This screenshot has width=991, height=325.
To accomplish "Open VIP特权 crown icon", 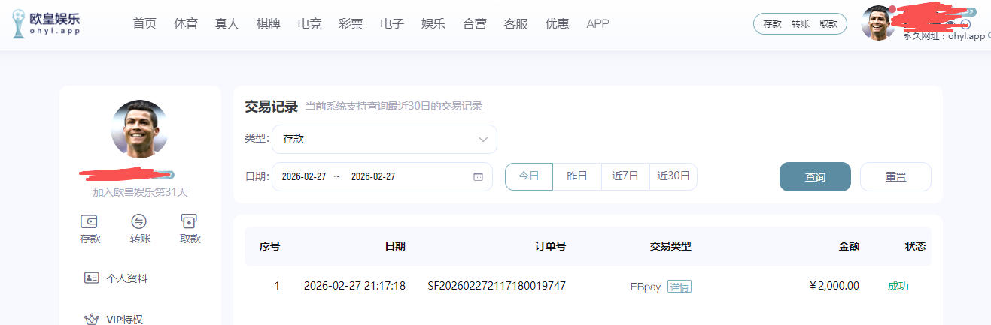I will (x=92, y=319).
